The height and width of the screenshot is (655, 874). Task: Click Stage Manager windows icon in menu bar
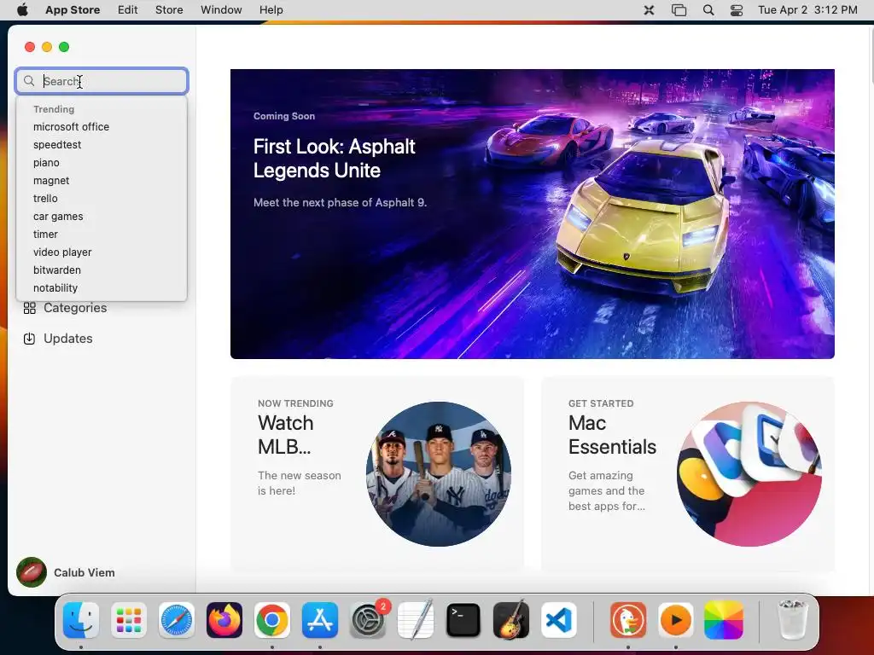pos(679,10)
